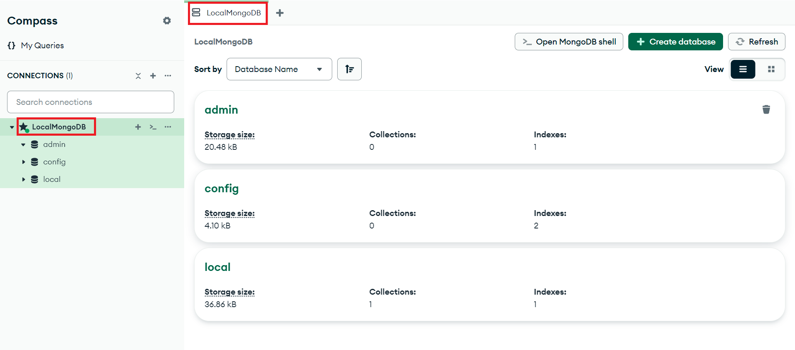
Task: Click database icon beside sidebar config
Action: click(x=35, y=162)
